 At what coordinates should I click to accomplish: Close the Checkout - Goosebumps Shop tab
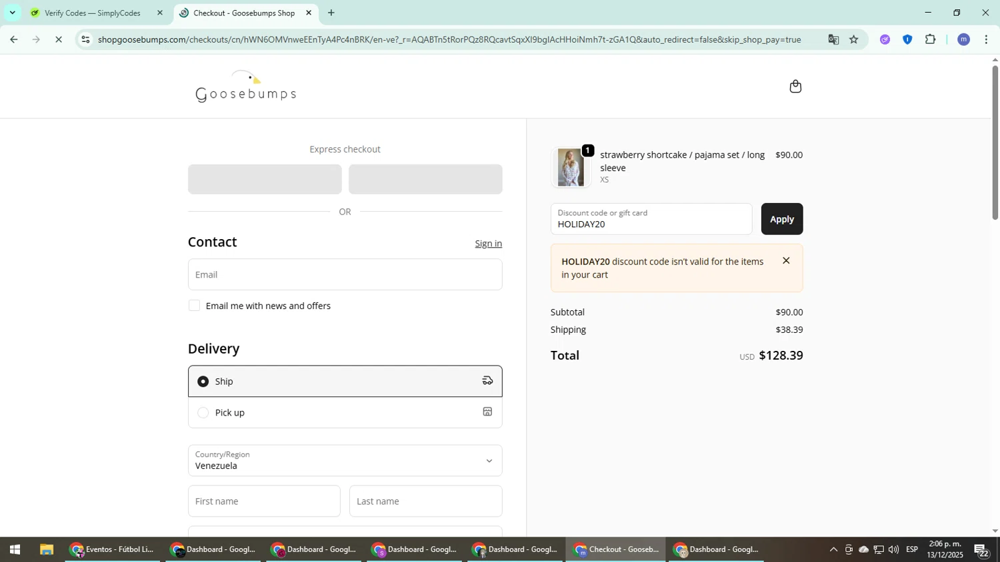coord(309,13)
